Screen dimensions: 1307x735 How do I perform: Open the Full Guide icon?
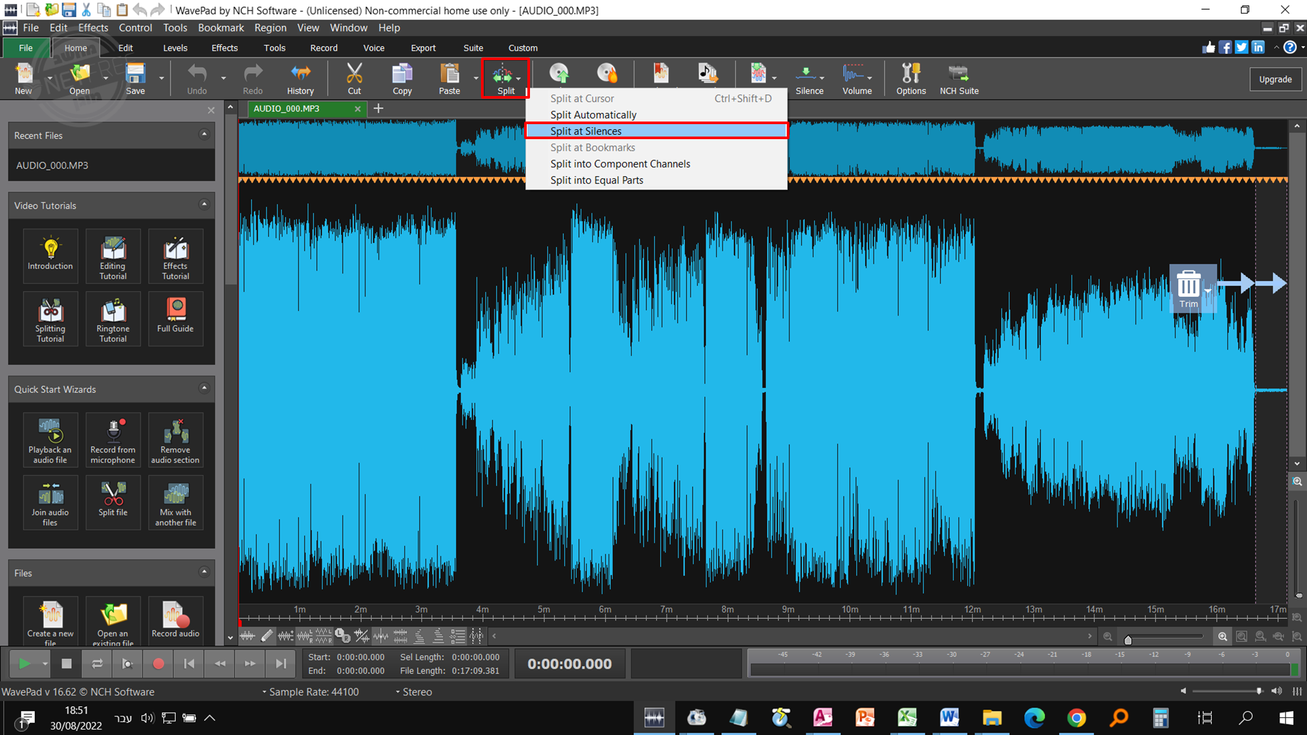(x=176, y=318)
